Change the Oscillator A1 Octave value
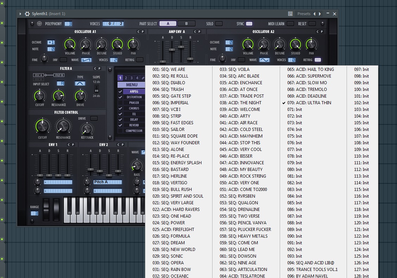This screenshot has width=397, height=278. point(51,42)
